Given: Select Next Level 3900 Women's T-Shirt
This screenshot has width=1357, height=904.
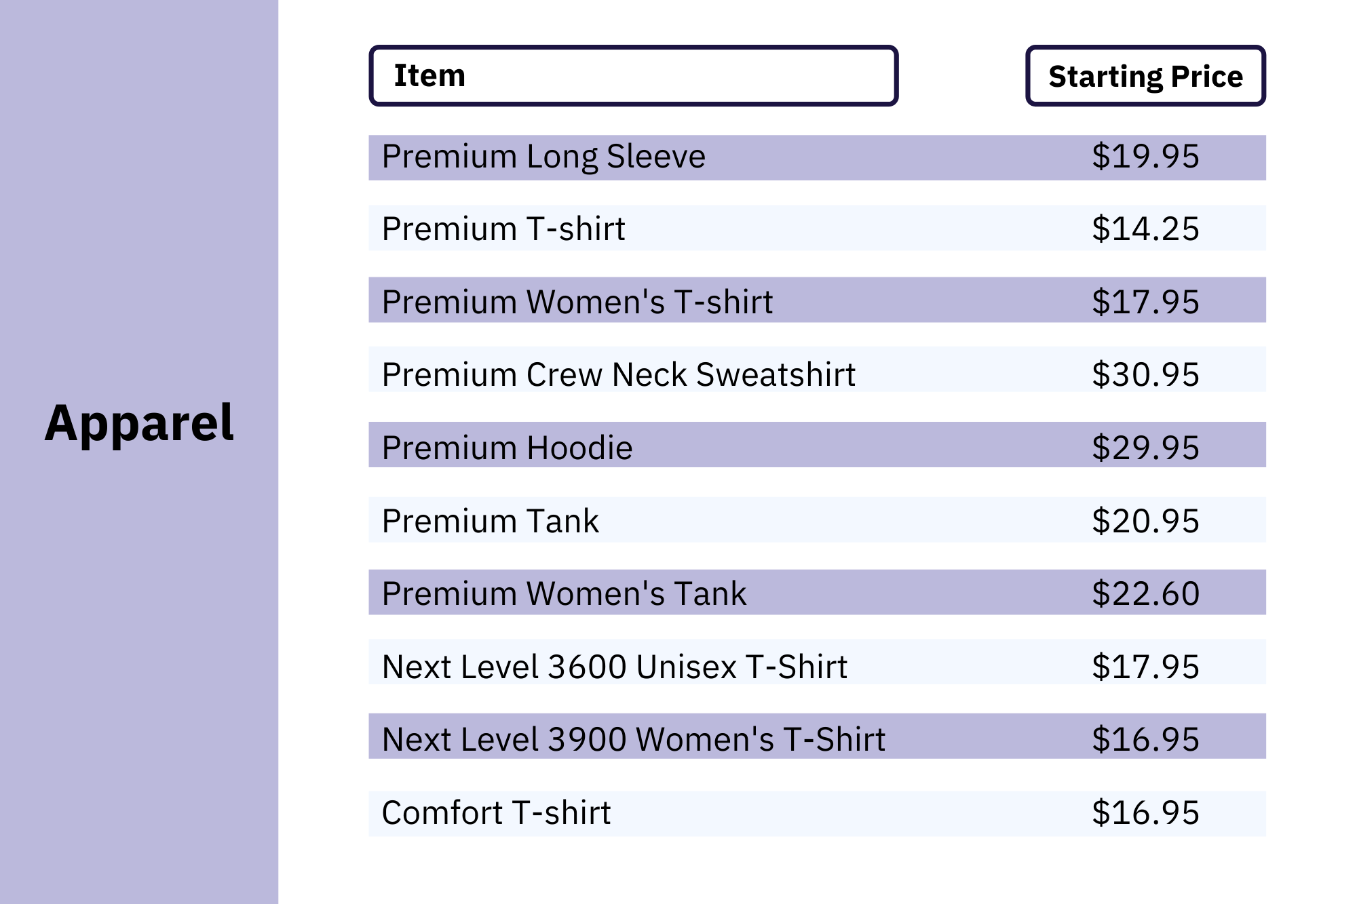Looking at the screenshot, I should pos(634,739).
